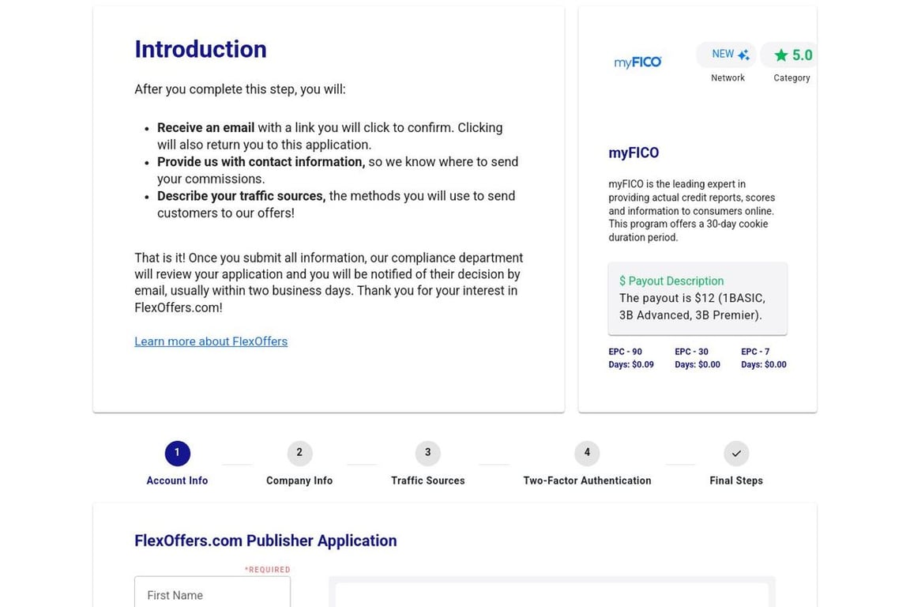Click the Final Steps checkmark circle

coord(736,453)
